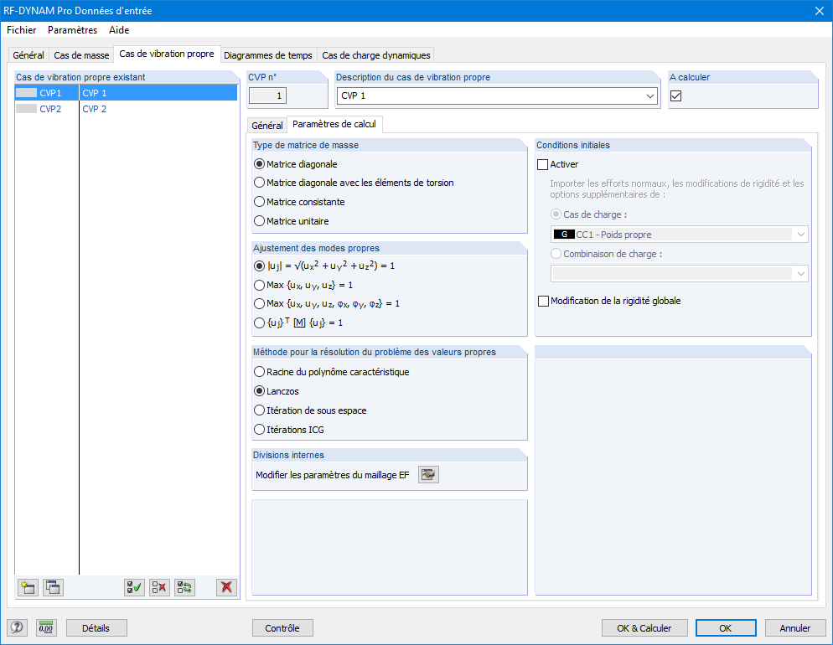The height and width of the screenshot is (645, 833).
Task: Invert selection of vibration cases icon
Action: [185, 587]
